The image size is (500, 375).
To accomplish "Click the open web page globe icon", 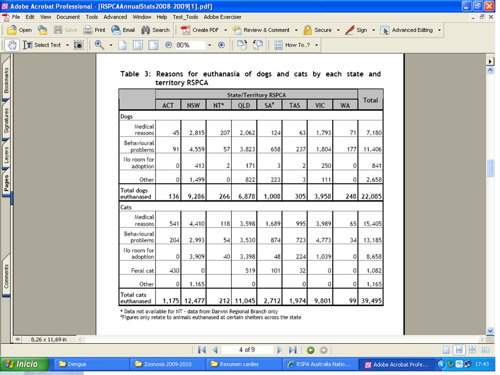I will 42,30.
